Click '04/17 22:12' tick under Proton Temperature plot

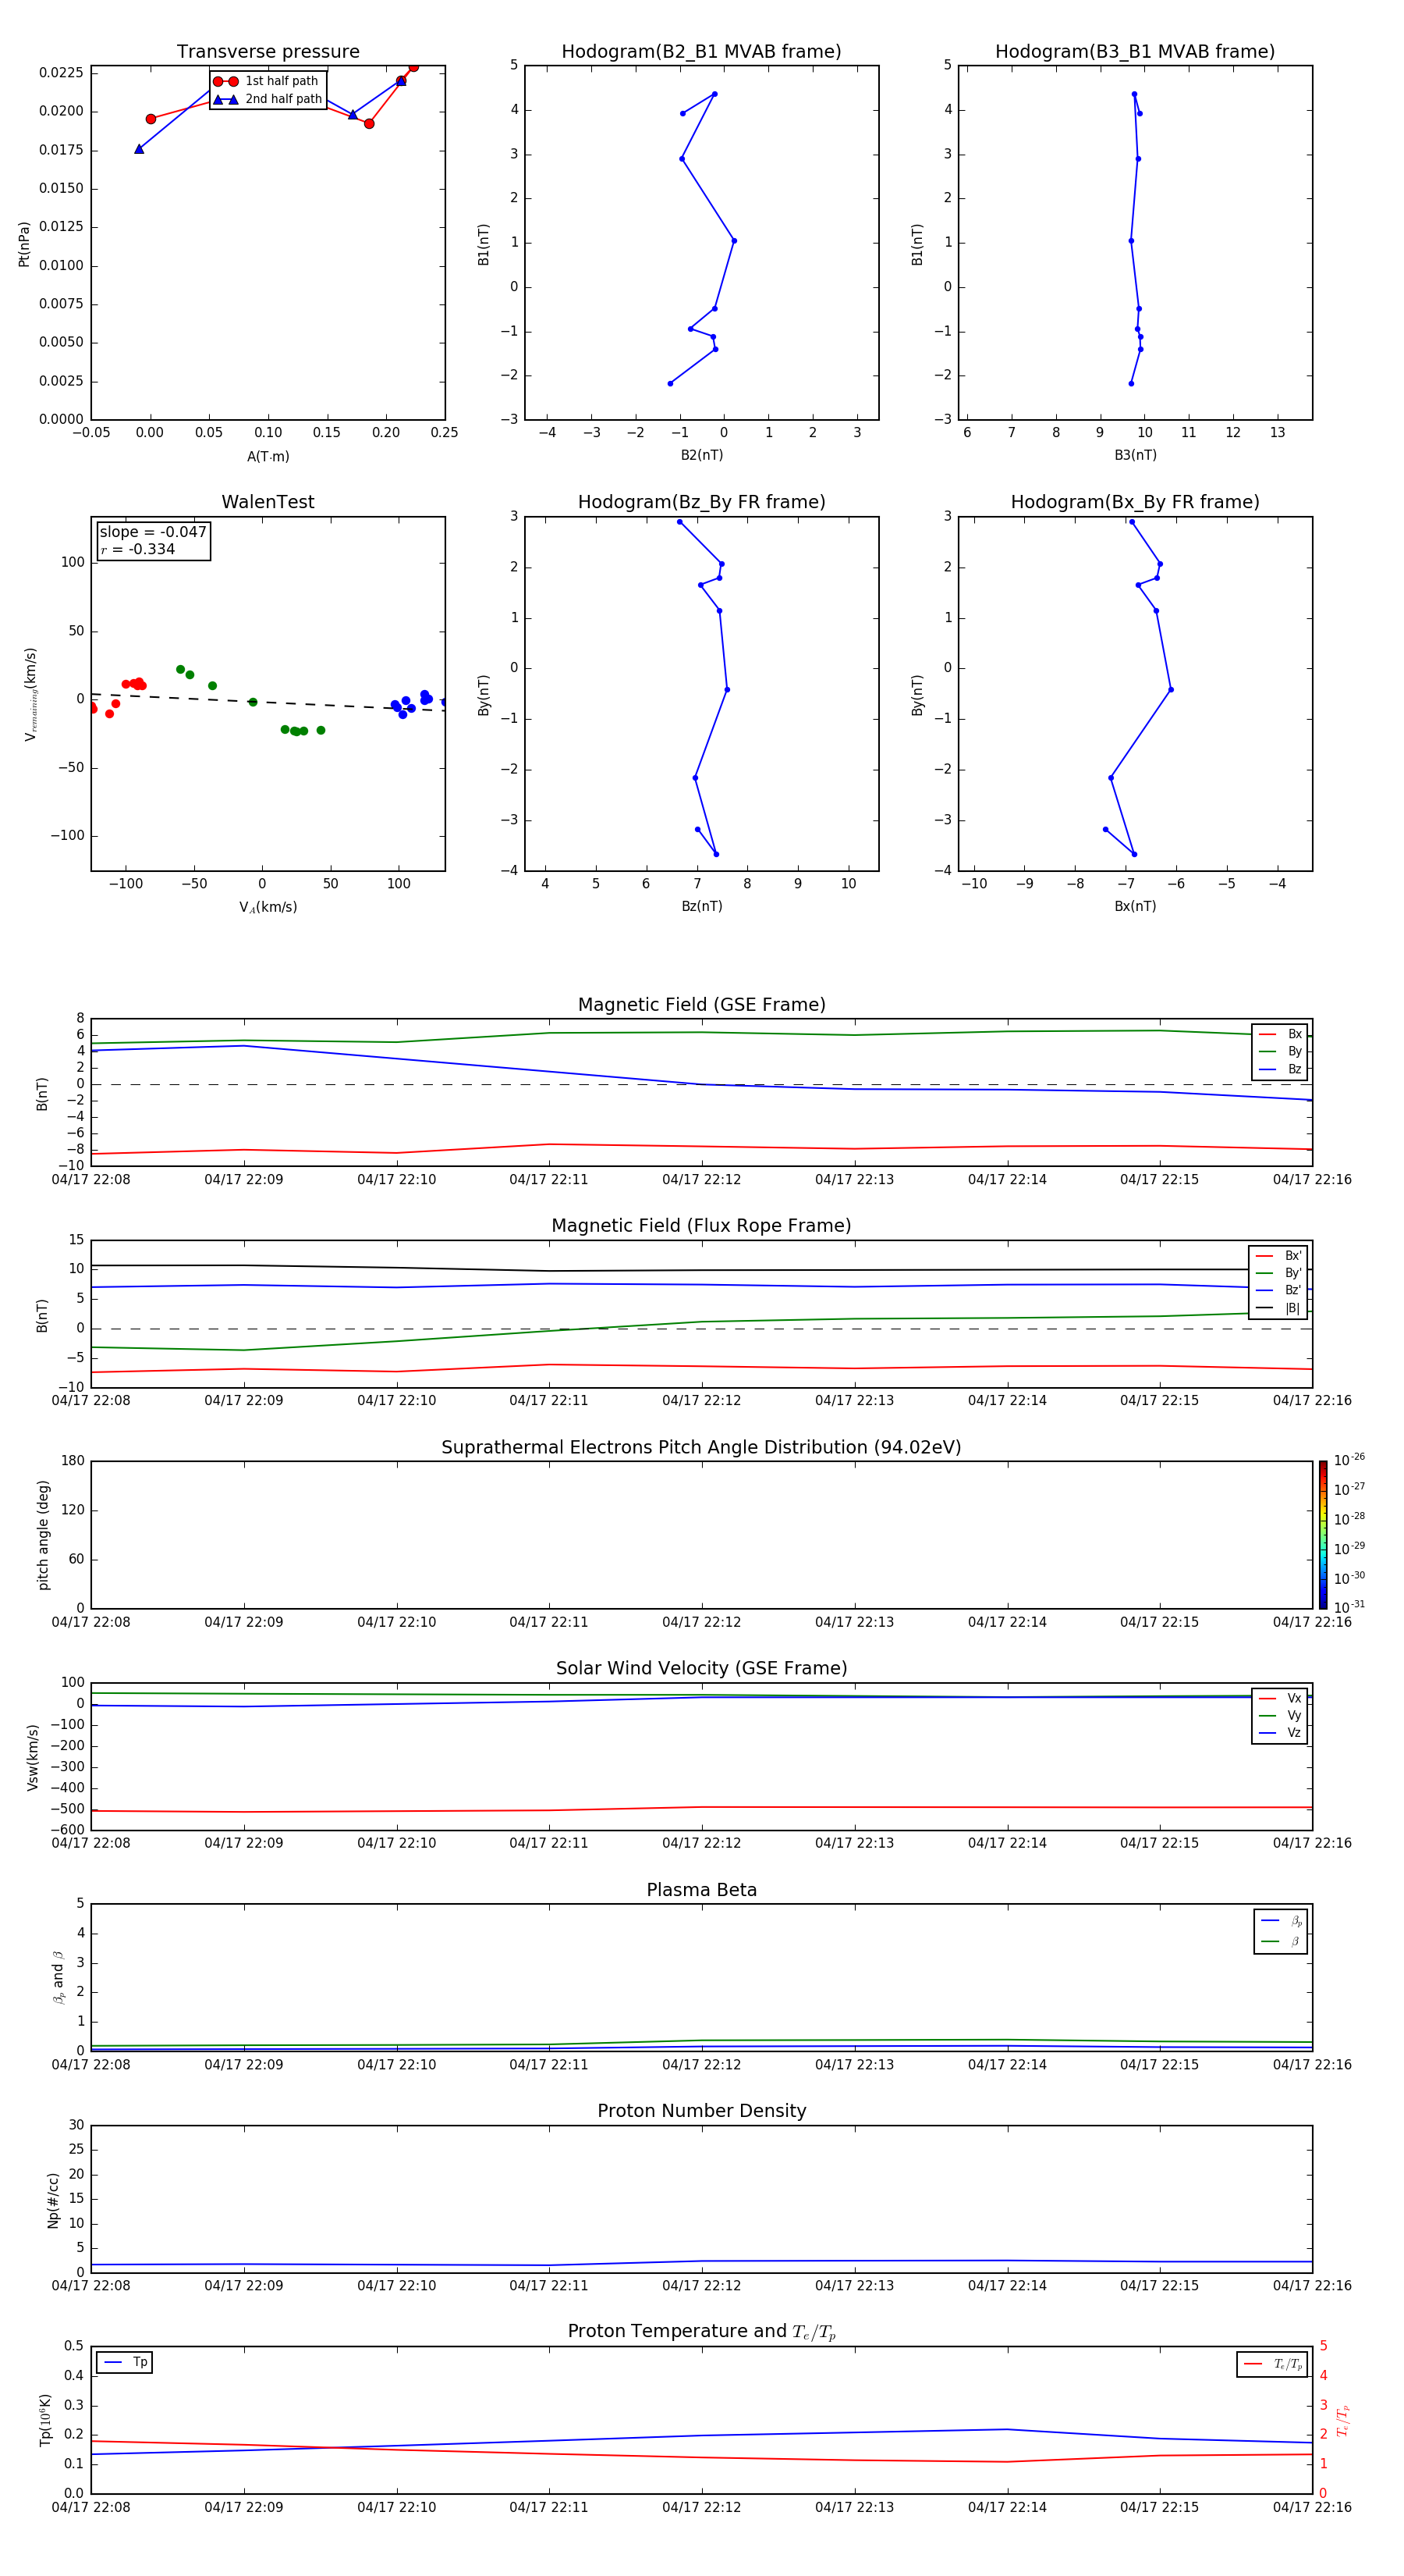coord(701,2507)
